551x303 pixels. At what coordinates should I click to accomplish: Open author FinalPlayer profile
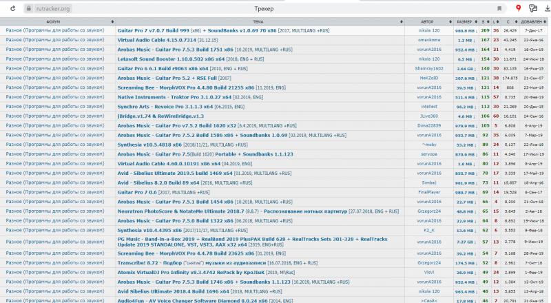[428, 192]
